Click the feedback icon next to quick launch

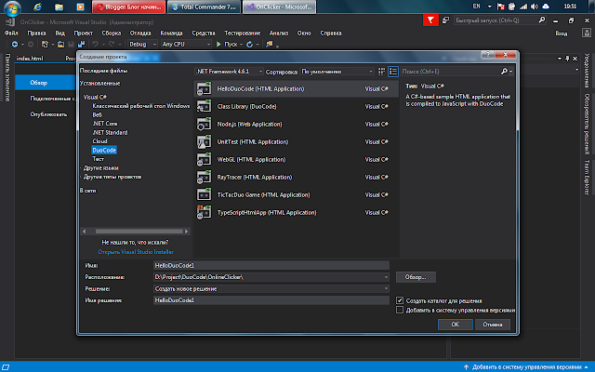click(x=446, y=20)
